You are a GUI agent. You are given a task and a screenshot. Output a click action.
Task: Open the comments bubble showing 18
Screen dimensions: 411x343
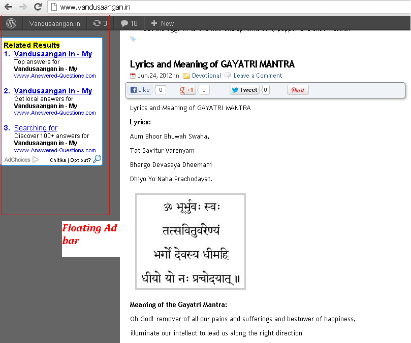129,23
